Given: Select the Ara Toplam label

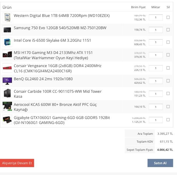Looking at the screenshot, I should click(145, 134).
